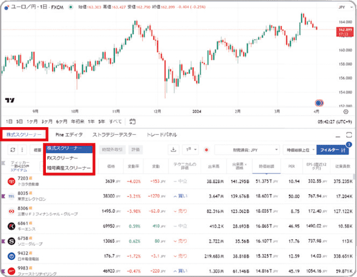The image size is (357, 277).
Task: Open the 時価総額上位 preset dropdown
Action: (300, 150)
